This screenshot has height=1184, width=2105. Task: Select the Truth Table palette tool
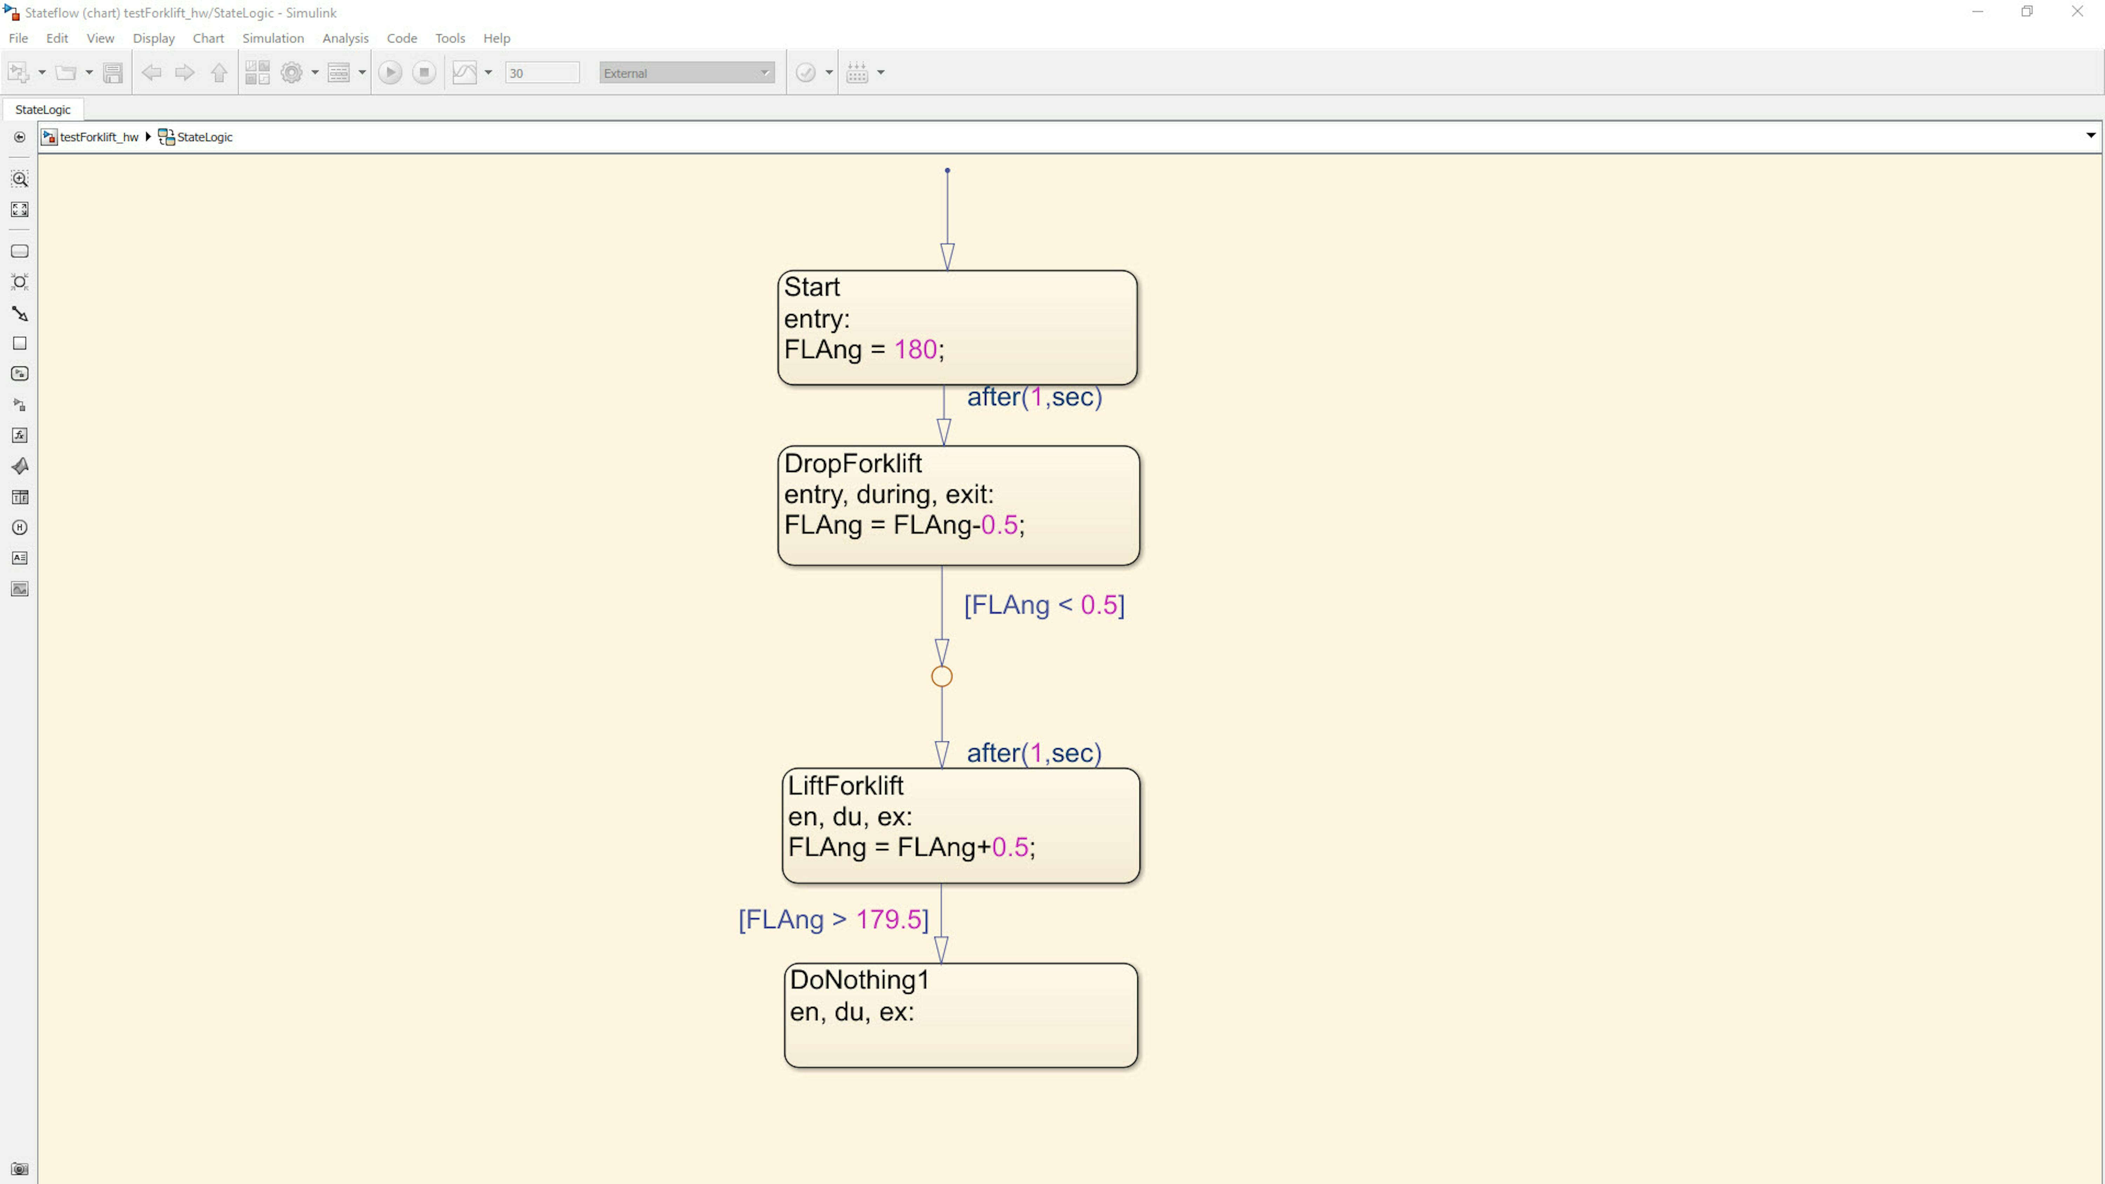pyautogui.click(x=20, y=497)
